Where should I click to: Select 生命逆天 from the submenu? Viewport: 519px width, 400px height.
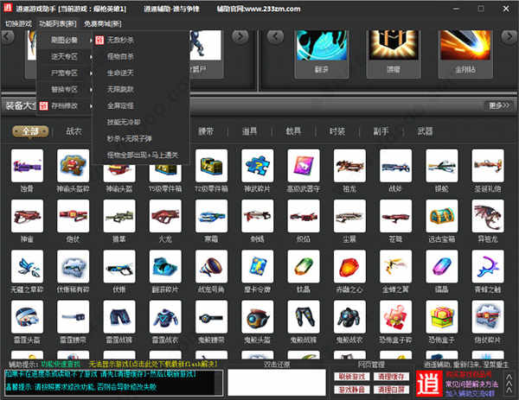[120, 73]
